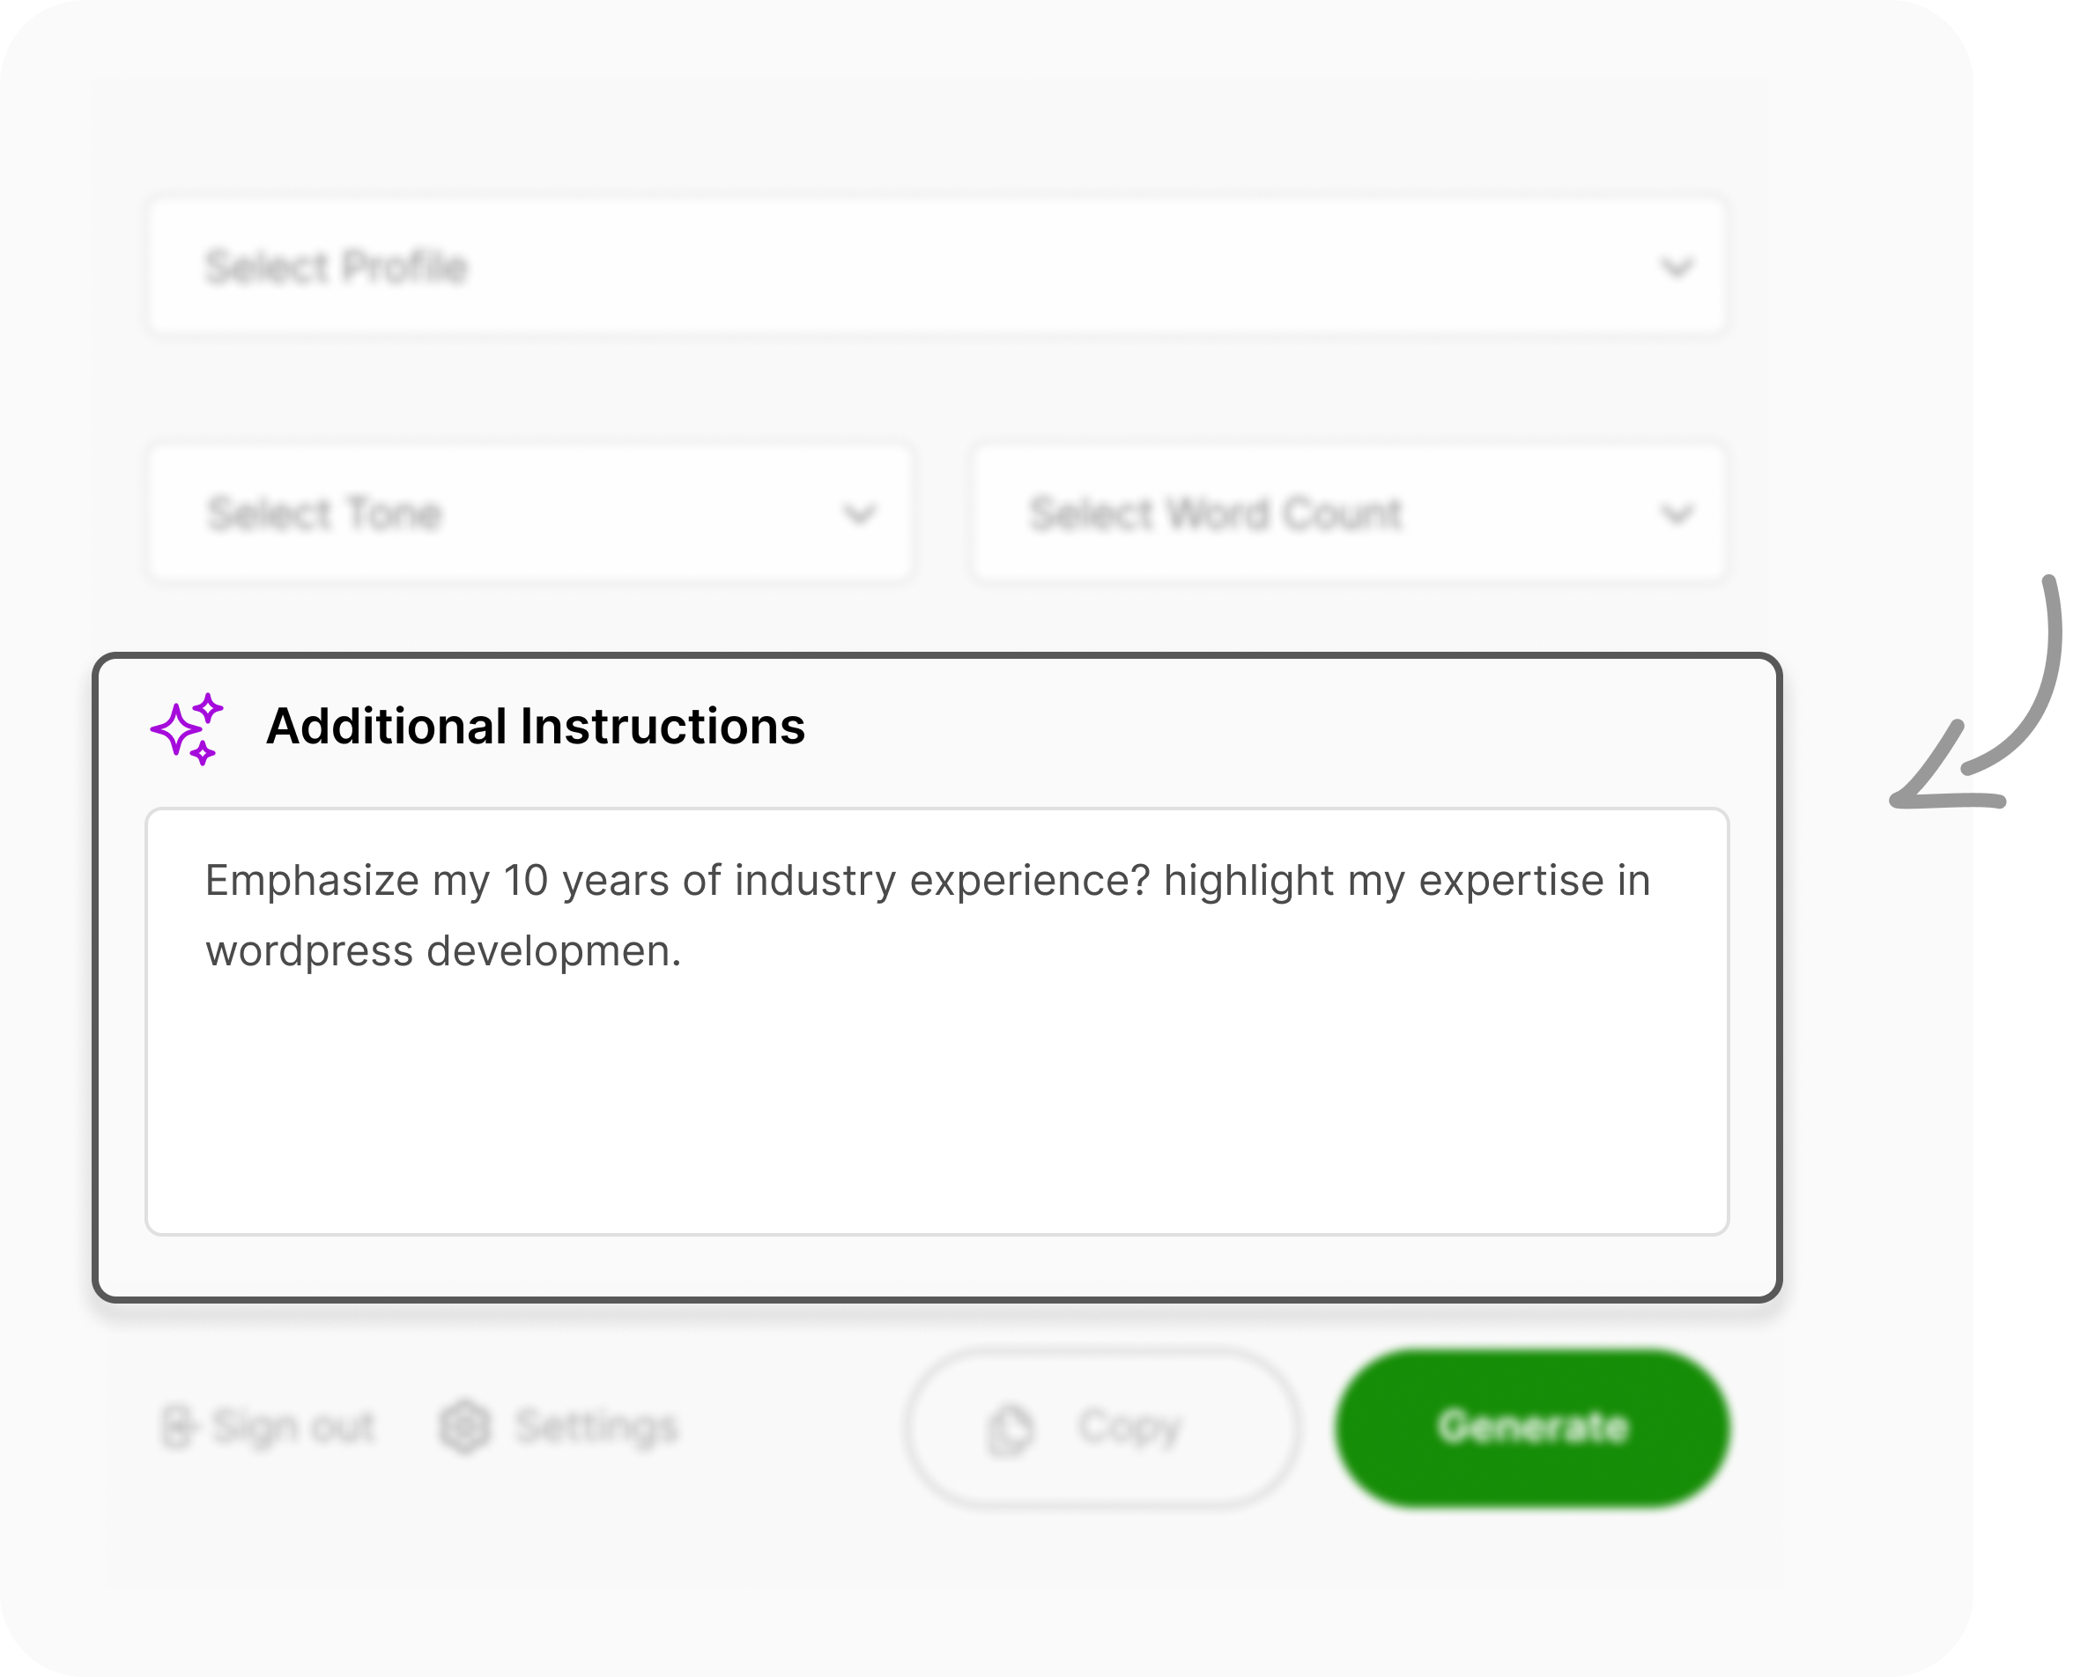Click the Select Profile chevron arrow

pos(1677,267)
